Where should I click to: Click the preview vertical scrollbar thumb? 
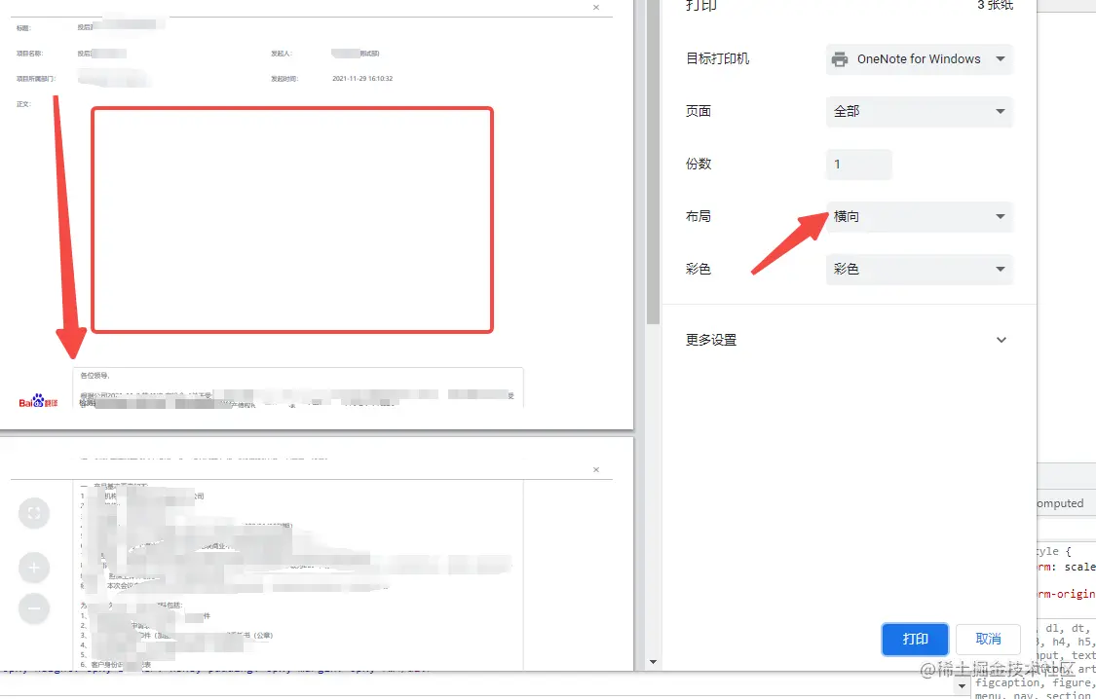pos(653,162)
